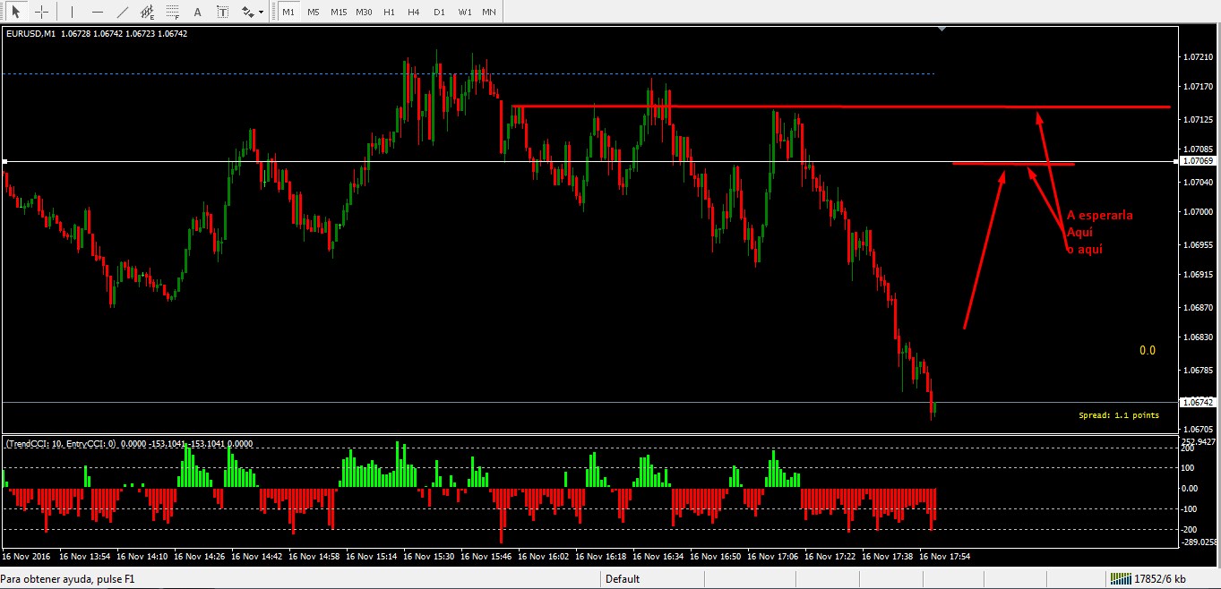Select the MN monthly timeframe

point(488,12)
